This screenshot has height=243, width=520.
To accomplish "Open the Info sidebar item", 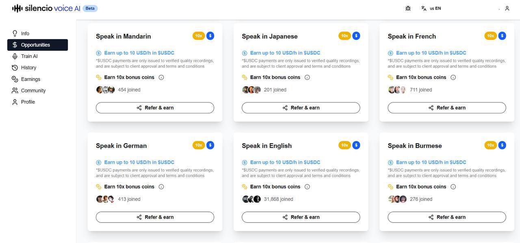I will click(x=25, y=33).
